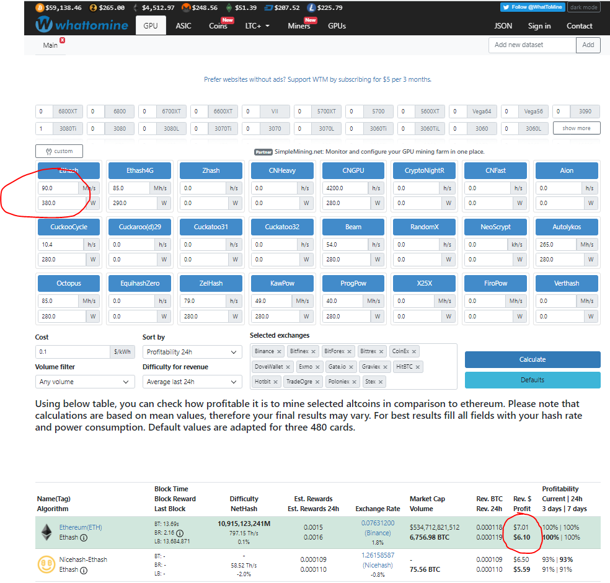This screenshot has height=583, width=610.
Task: Click the Bitcoin price ticker icon
Action: click(40, 7)
